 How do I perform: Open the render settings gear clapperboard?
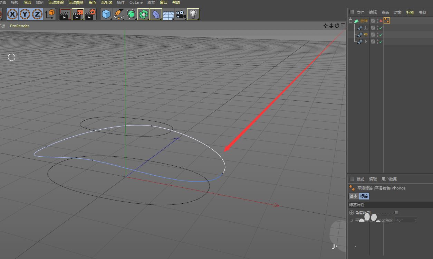point(90,14)
